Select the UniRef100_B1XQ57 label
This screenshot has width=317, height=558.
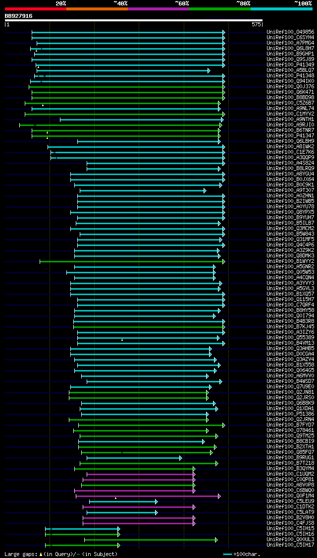pyautogui.click(x=290, y=294)
